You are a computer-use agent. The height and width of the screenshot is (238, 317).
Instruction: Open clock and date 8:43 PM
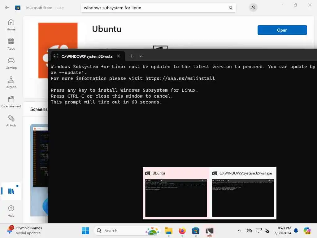[283, 231]
